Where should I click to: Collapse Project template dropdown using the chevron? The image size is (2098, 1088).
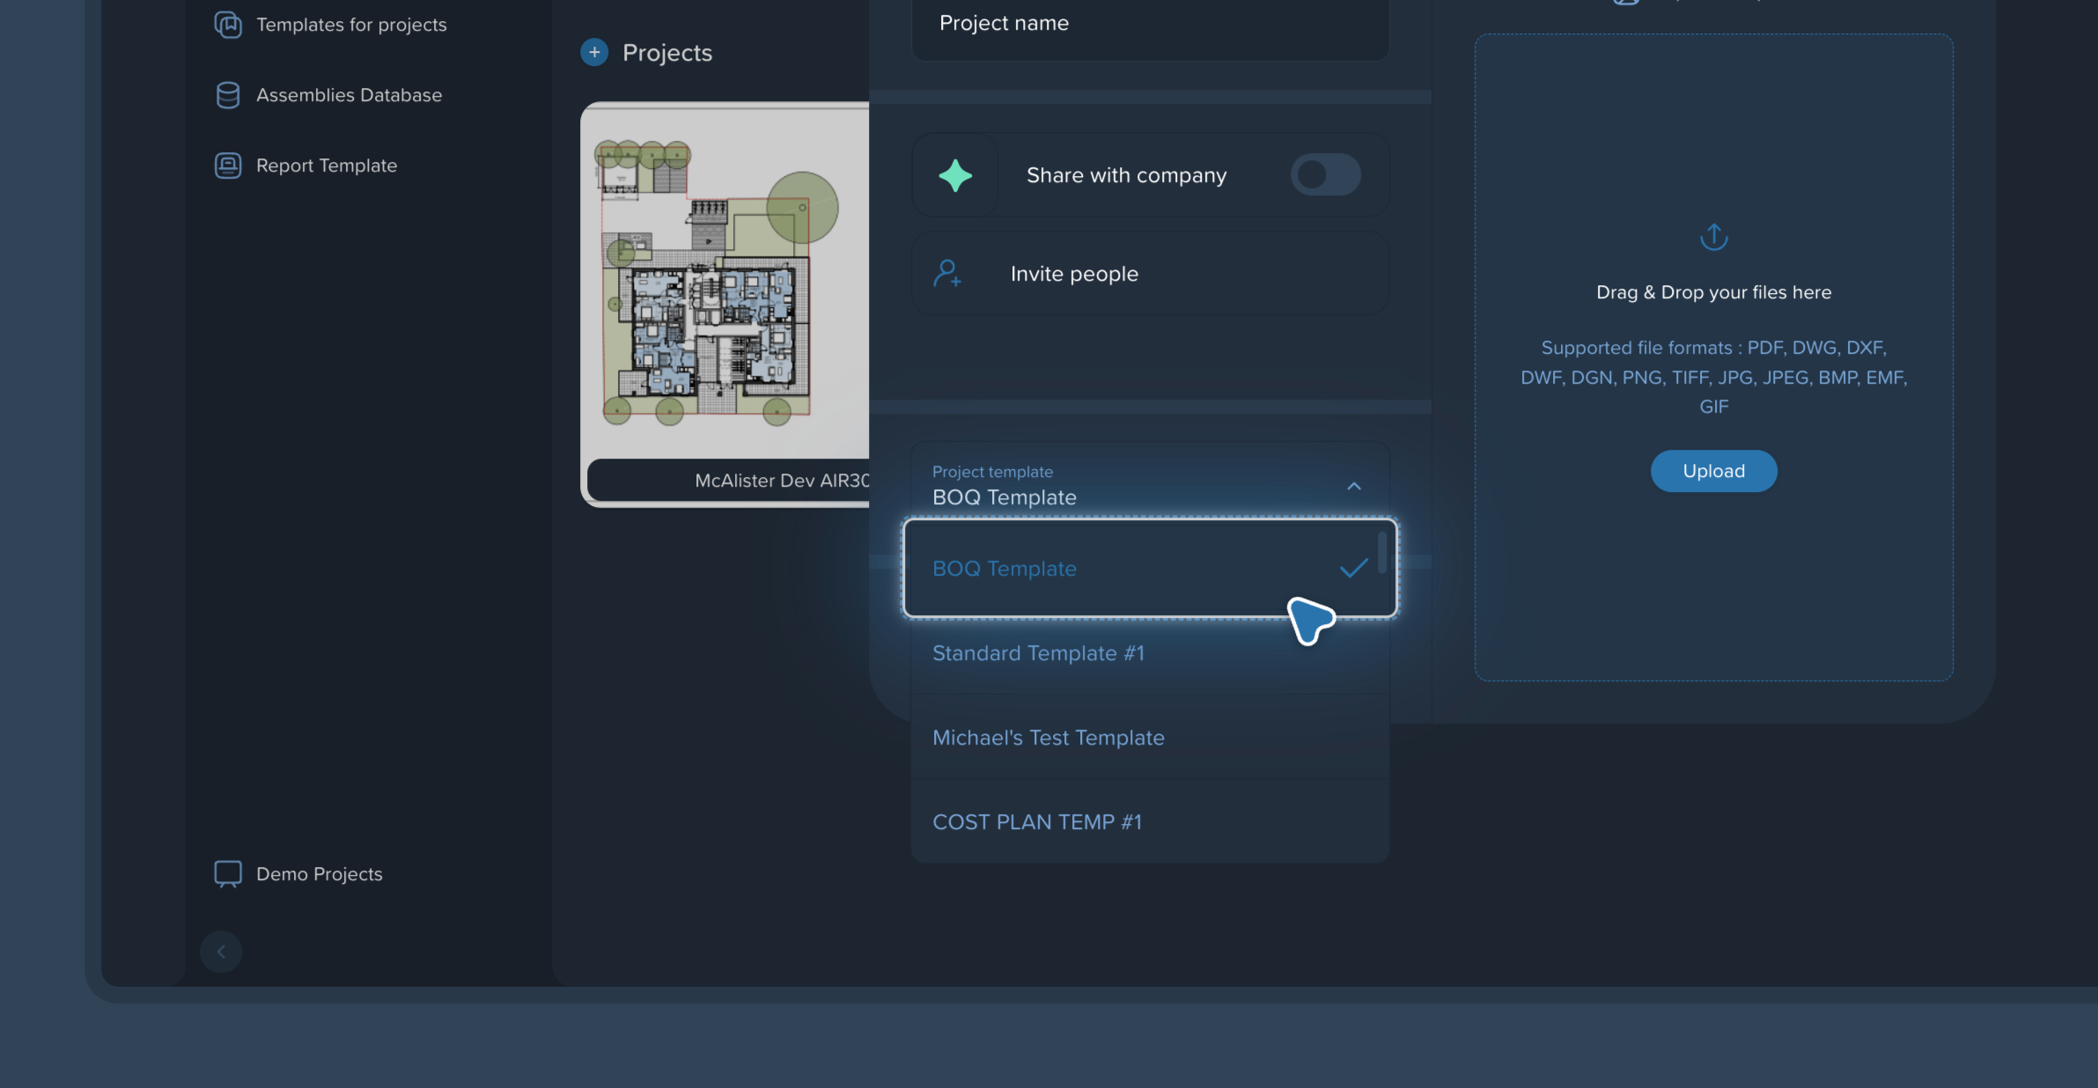pyautogui.click(x=1354, y=486)
